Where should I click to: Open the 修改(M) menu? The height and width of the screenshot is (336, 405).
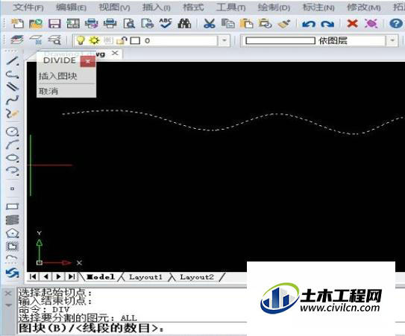coord(364,7)
